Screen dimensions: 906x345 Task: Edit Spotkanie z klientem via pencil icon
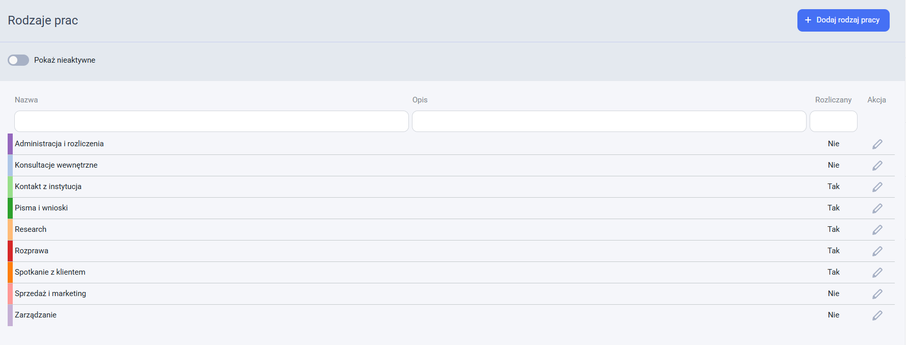(x=877, y=273)
